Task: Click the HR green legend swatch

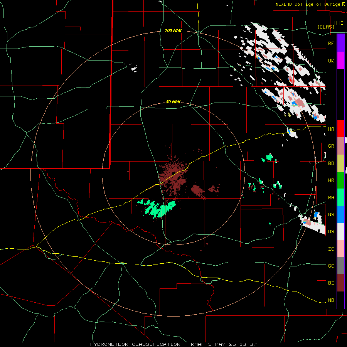Action: pyautogui.click(x=340, y=180)
